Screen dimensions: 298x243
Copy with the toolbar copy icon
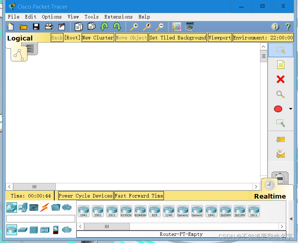pos(78,27)
